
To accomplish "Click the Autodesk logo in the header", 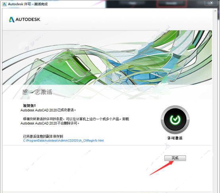I will (x=25, y=19).
